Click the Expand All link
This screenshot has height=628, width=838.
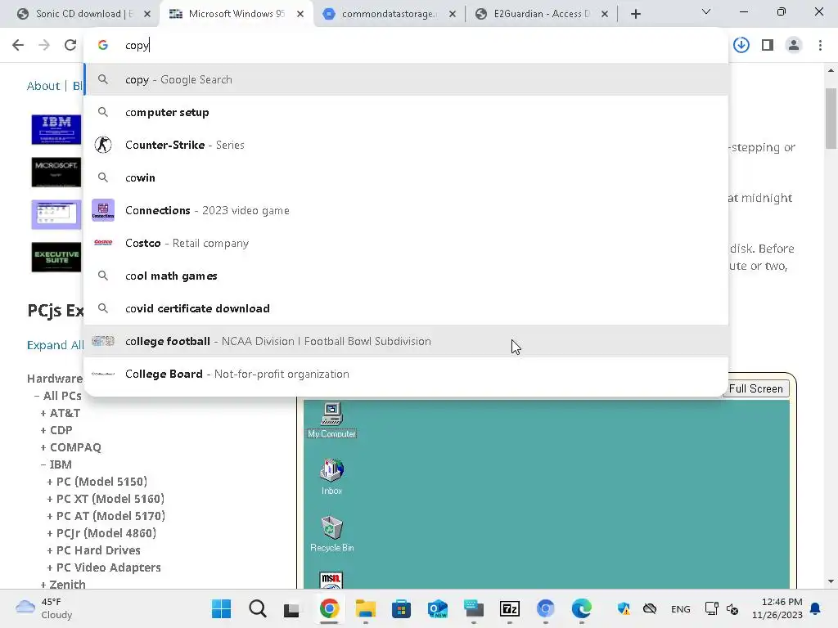coord(55,345)
